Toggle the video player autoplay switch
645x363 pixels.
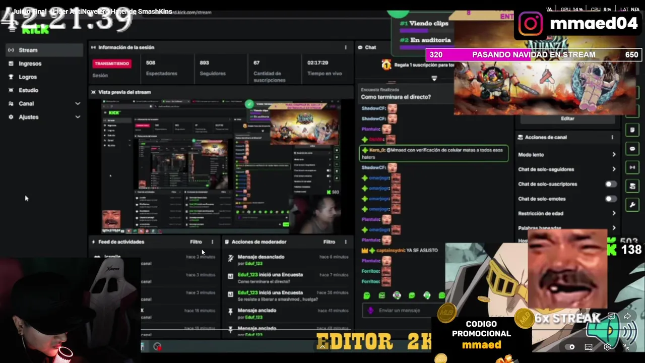(x=569, y=347)
